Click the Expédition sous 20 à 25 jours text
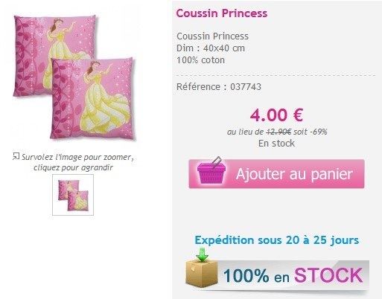382x299 pixels. tap(277, 240)
